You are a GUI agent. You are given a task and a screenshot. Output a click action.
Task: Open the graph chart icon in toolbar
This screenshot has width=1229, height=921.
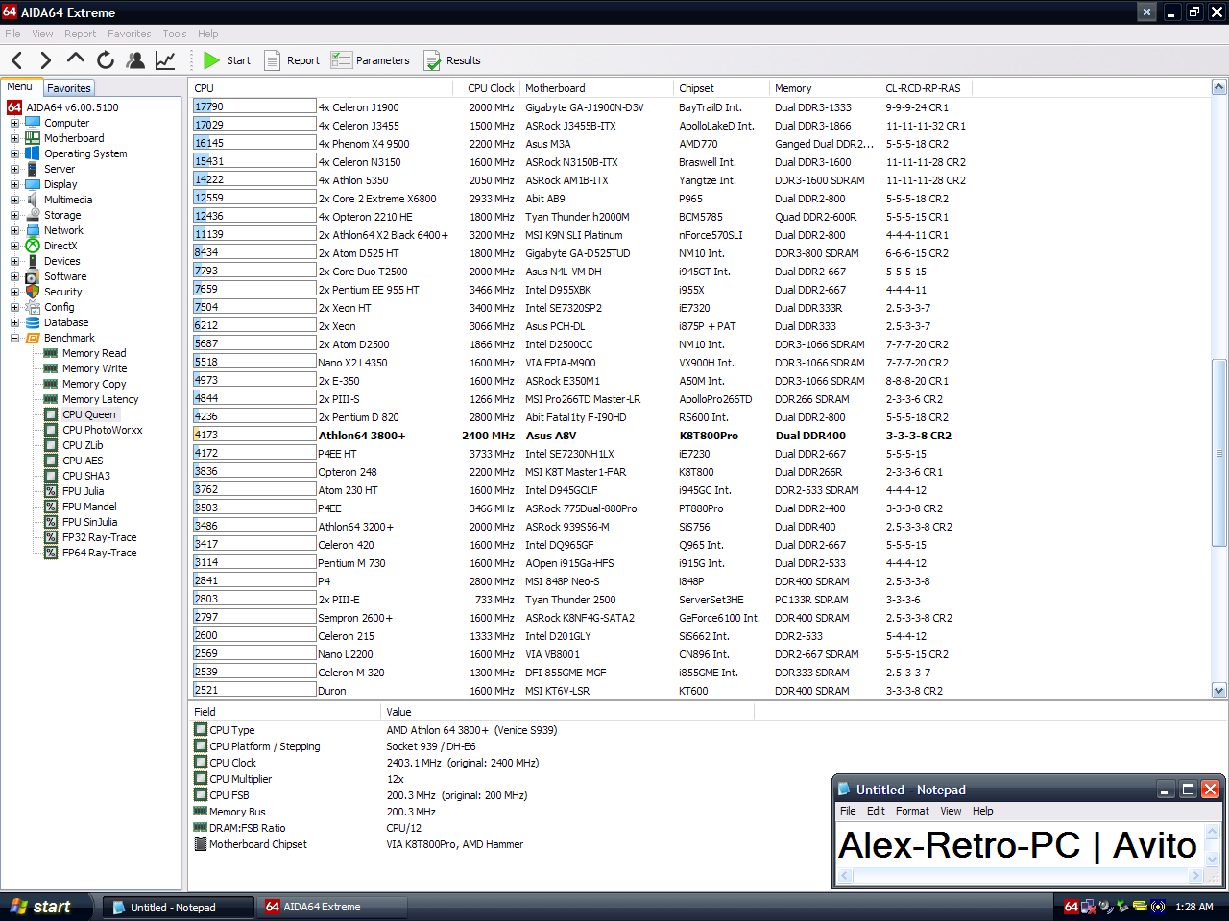[x=165, y=60]
